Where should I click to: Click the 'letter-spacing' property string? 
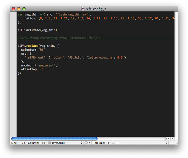click(100, 58)
